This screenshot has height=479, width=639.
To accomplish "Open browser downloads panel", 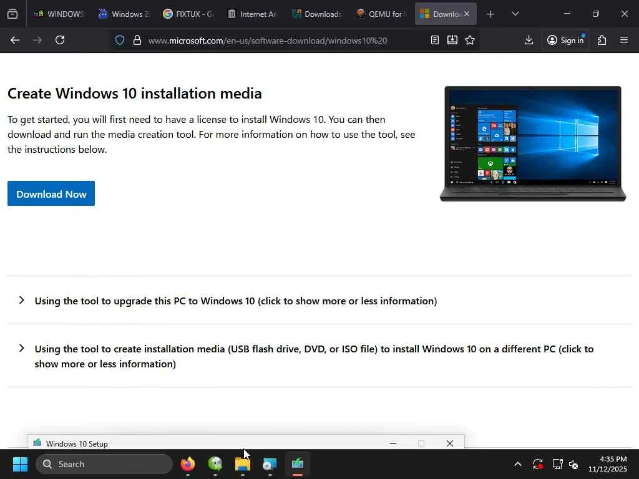I will pos(529,40).
